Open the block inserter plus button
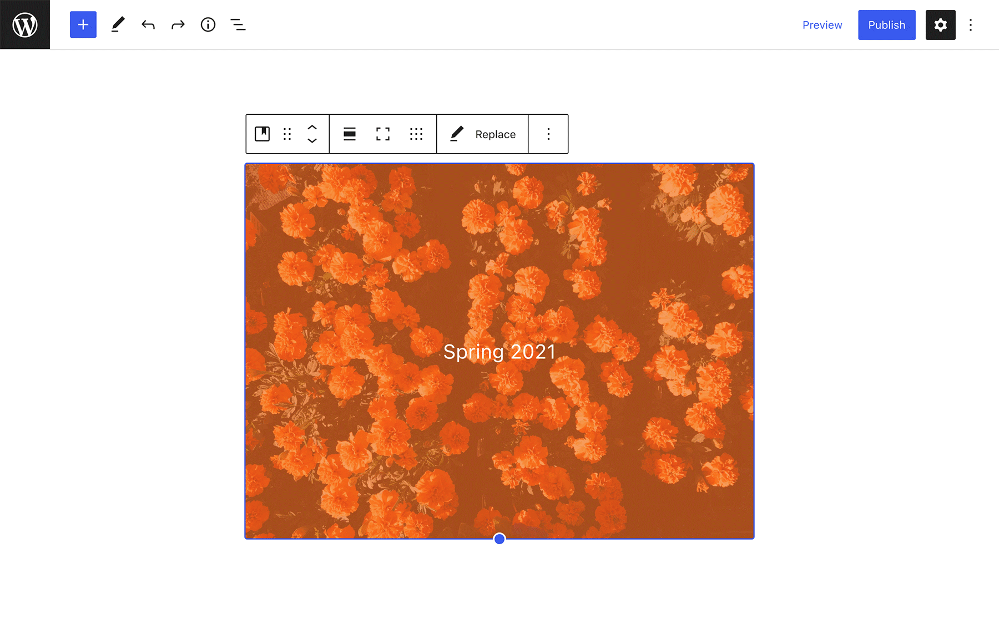The image size is (999, 624). click(x=83, y=24)
